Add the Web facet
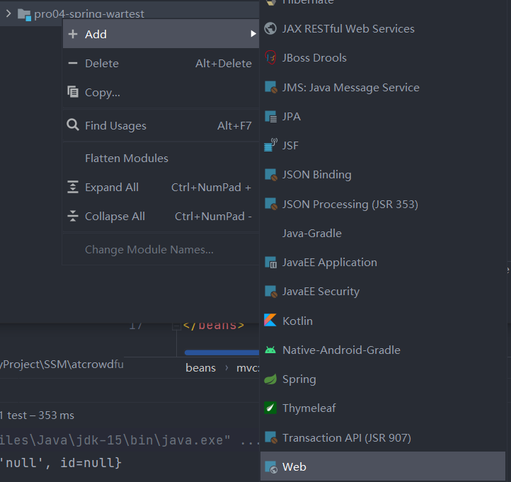This screenshot has height=482, width=511. pos(383,466)
